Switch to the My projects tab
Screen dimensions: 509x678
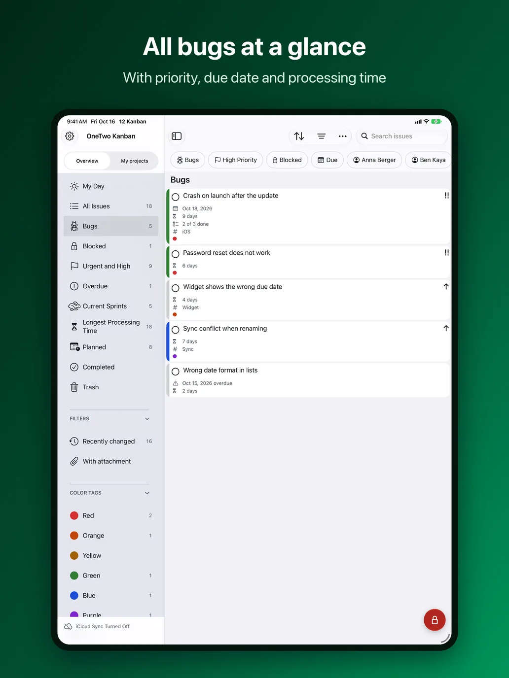click(x=135, y=161)
